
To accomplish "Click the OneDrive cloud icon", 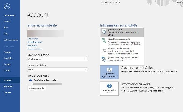I will [x=31, y=80].
